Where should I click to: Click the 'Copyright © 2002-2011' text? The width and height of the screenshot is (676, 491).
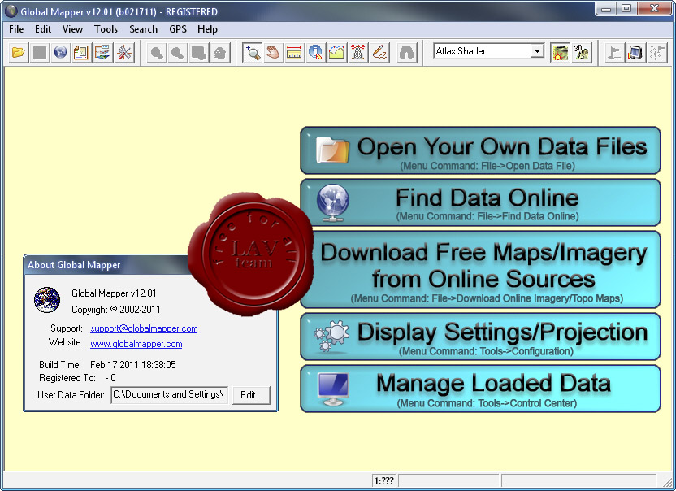point(116,310)
